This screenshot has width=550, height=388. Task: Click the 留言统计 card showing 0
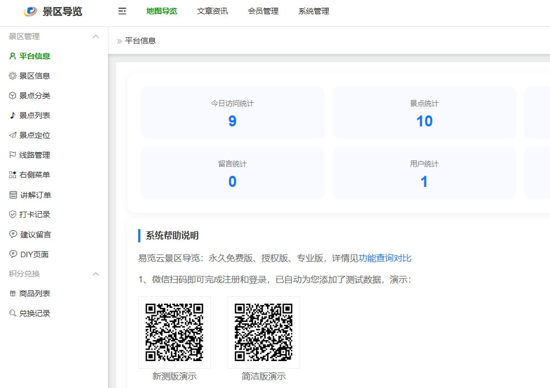(x=232, y=173)
